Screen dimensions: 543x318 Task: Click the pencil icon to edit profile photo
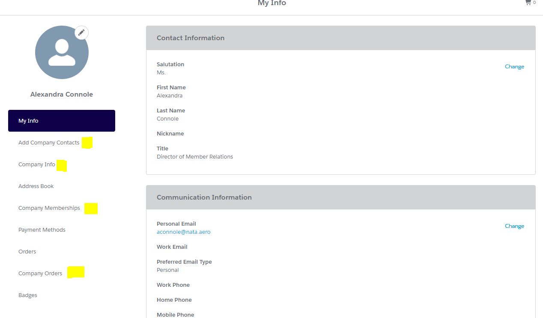[x=81, y=32]
